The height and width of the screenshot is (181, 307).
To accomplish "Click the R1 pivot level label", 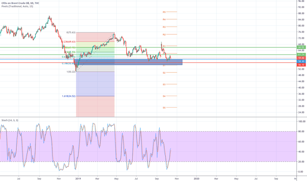I will click(x=164, y=46).
